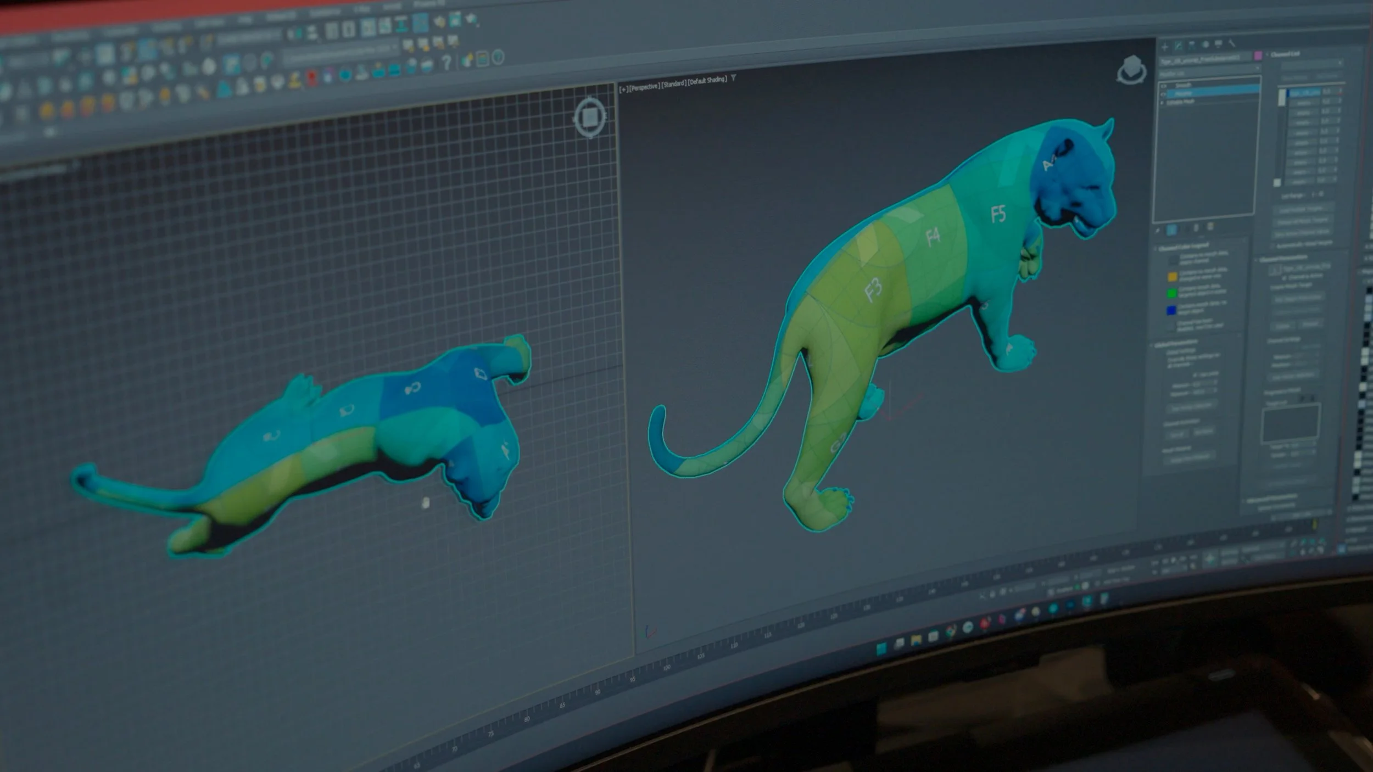Click the Load Multiple Targets button

[x=1302, y=209]
